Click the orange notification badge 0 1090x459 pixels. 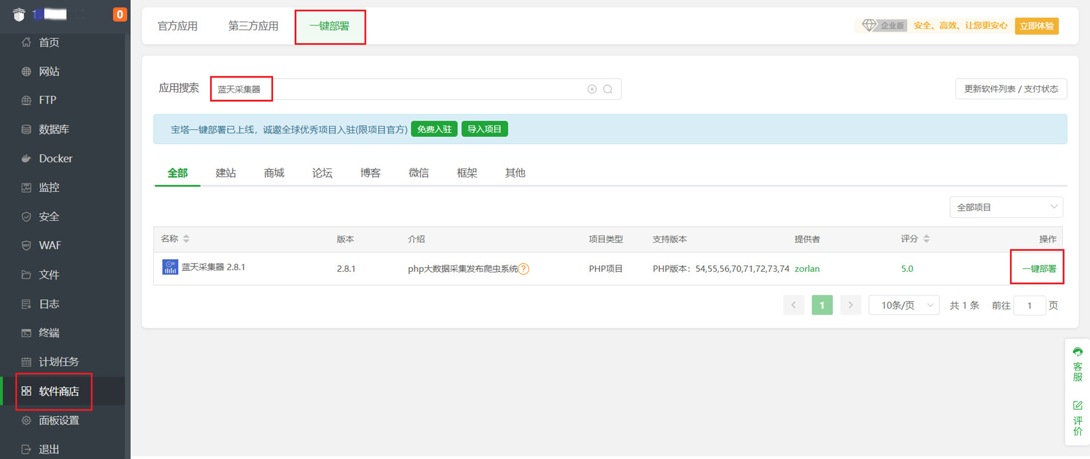120,15
